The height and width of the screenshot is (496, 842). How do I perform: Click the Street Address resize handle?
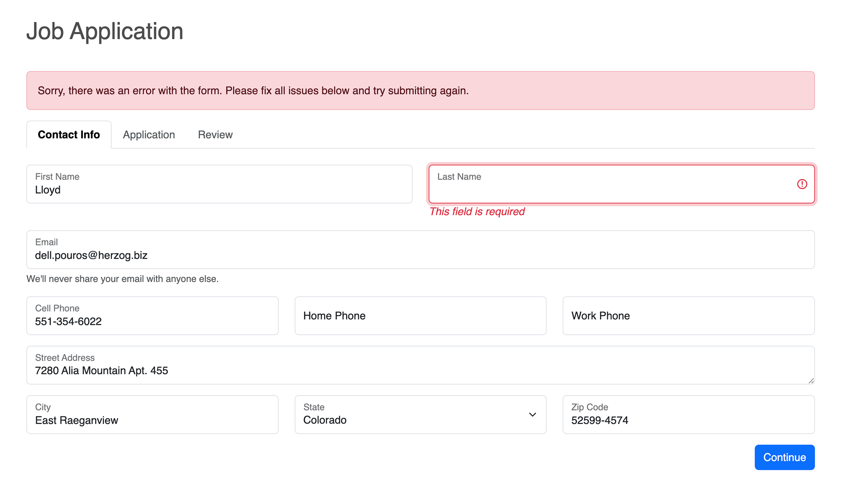click(811, 380)
